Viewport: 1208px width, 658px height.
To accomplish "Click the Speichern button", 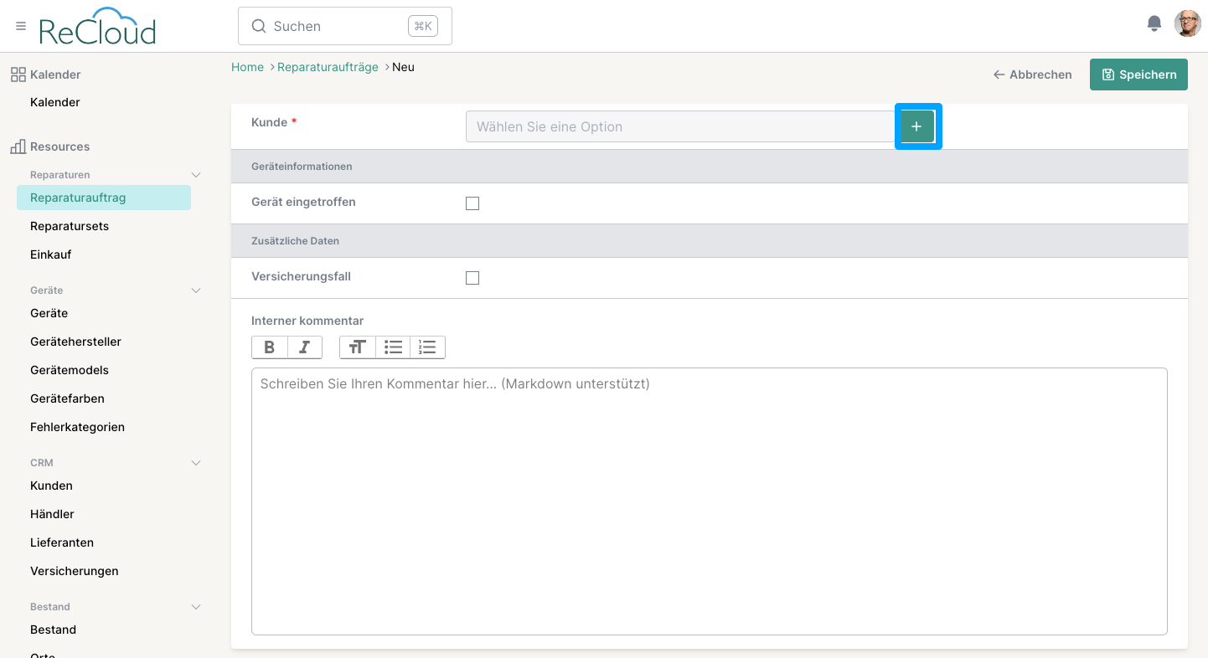I will pos(1138,75).
